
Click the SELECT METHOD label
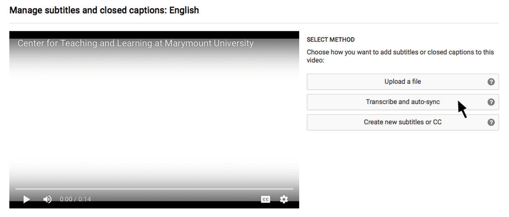(x=330, y=39)
